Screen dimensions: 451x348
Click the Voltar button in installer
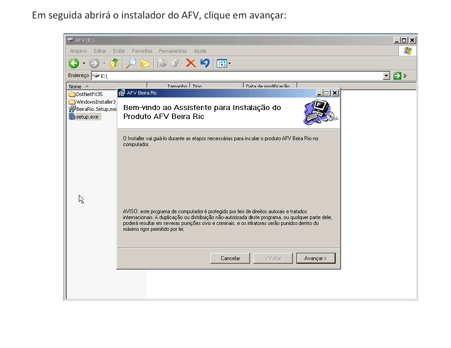pyautogui.click(x=273, y=258)
